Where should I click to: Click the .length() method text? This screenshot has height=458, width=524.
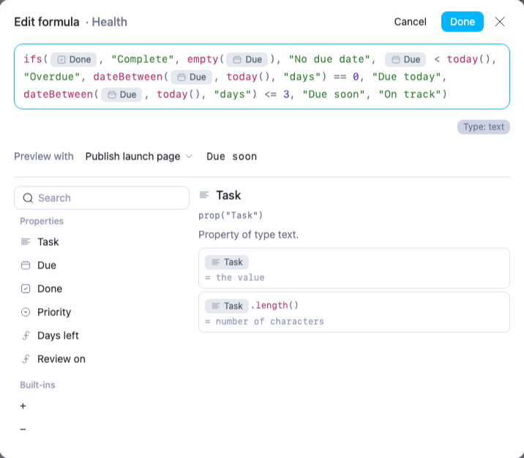pos(274,305)
